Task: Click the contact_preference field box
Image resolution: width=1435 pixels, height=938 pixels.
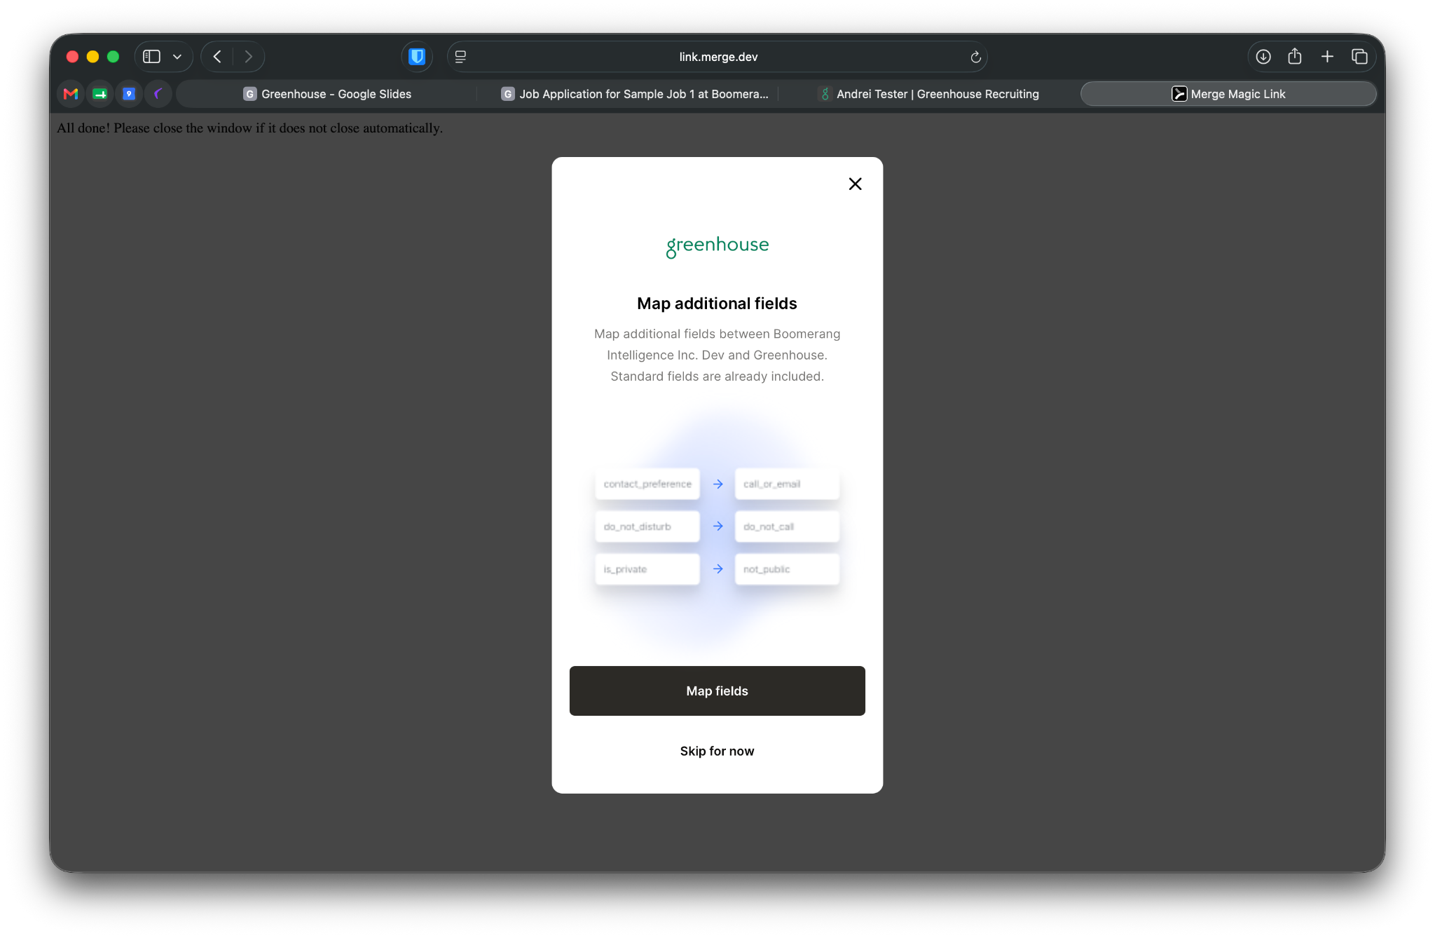Action: pyautogui.click(x=647, y=484)
